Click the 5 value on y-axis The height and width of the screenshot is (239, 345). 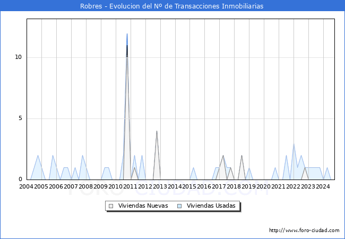click(x=21, y=118)
